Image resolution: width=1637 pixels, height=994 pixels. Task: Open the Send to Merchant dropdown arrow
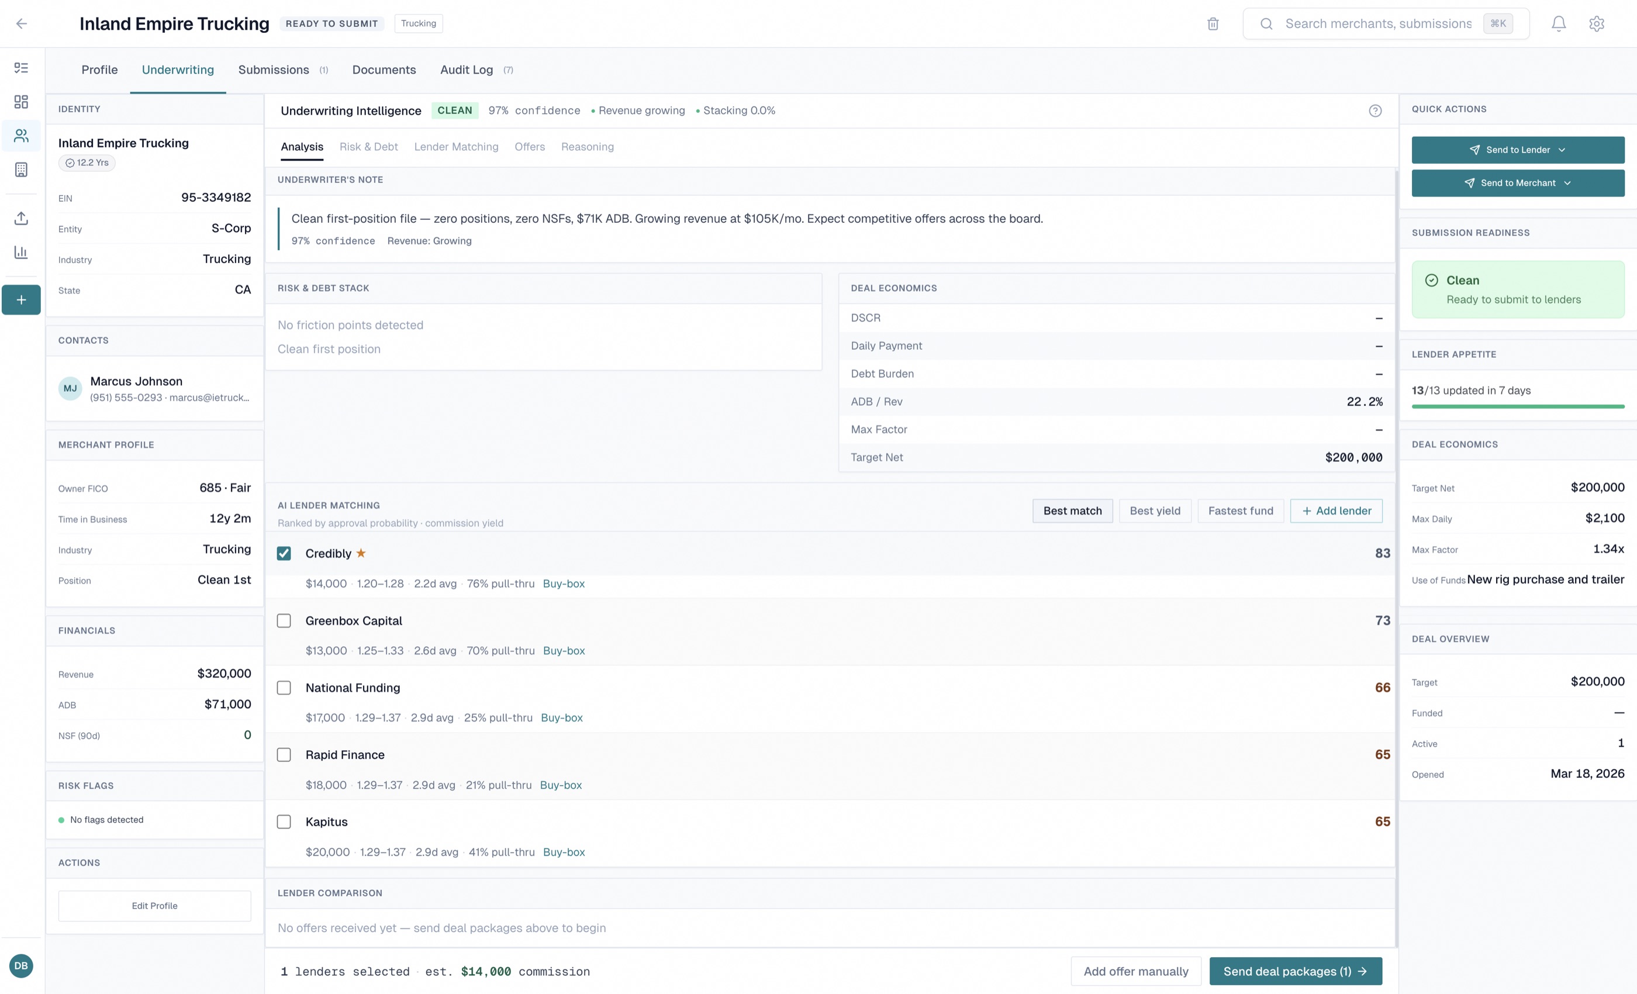(1569, 182)
